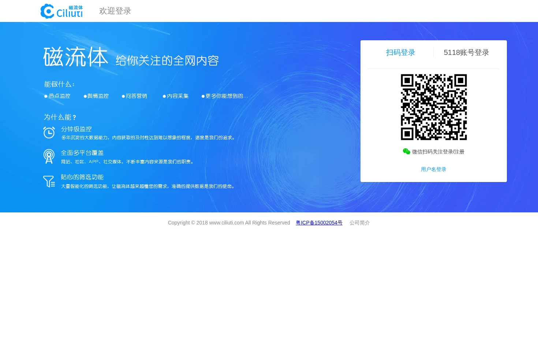The width and height of the screenshot is (538, 338).
Task: Click the 更多你能想到的… bullet item
Action: click(225, 96)
